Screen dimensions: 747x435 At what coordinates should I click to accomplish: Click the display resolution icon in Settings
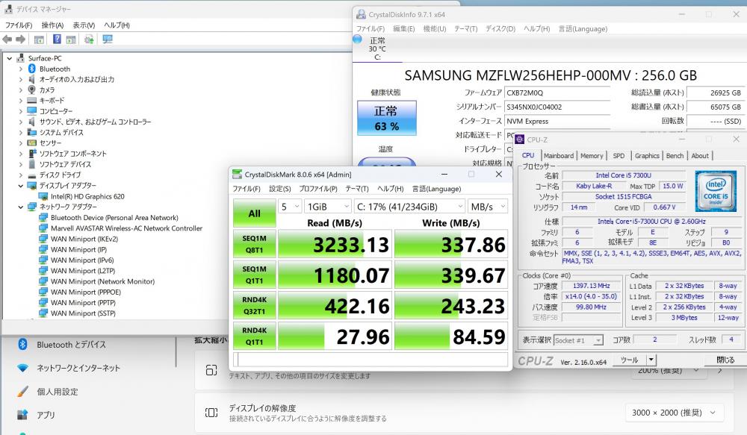pos(211,413)
